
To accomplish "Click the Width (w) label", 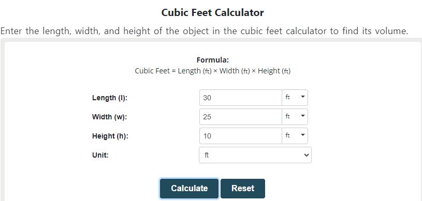I will point(109,117).
